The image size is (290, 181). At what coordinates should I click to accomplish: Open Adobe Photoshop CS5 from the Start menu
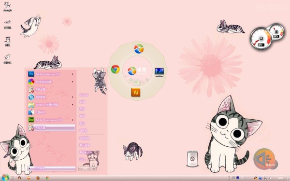click(51, 74)
